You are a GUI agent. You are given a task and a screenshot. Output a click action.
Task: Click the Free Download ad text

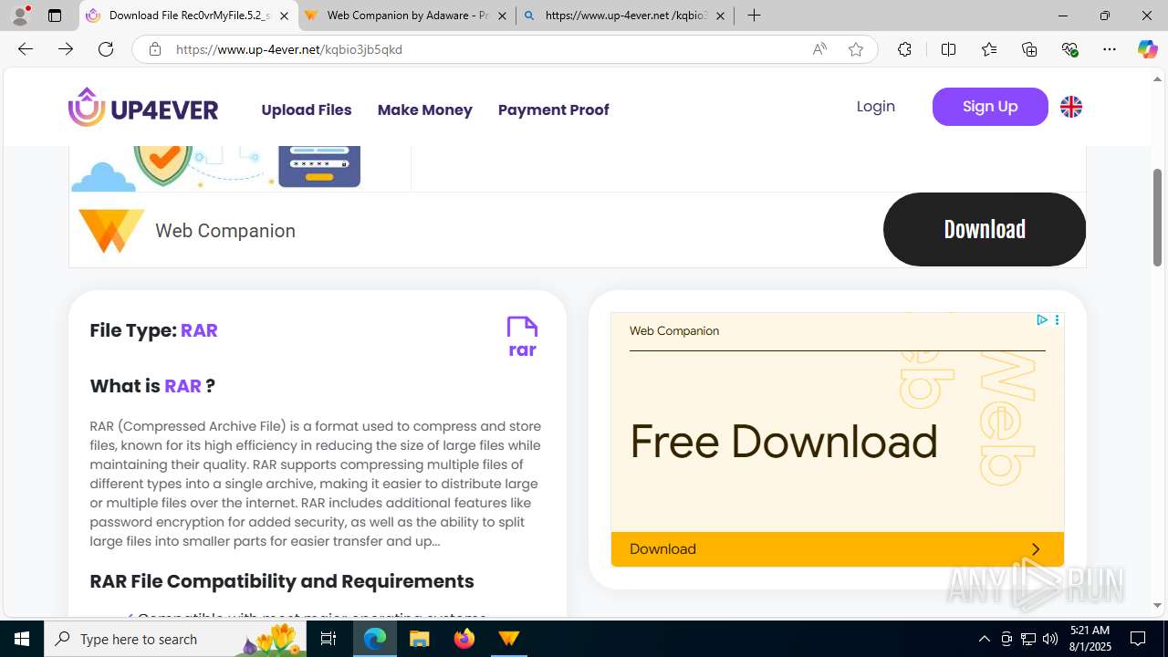tap(784, 442)
